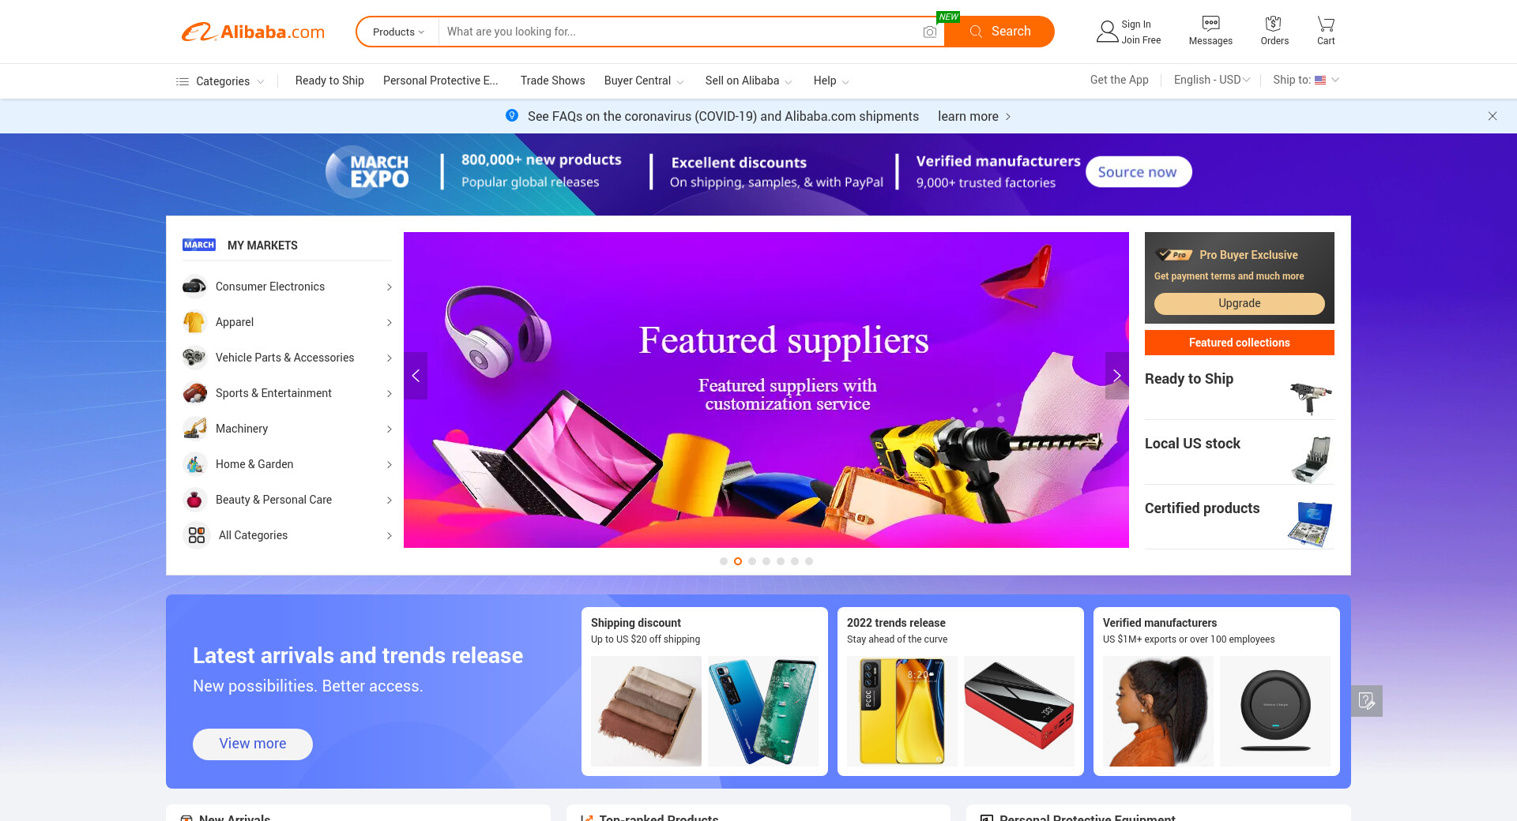Select the third carousel indicator dot
The width and height of the screenshot is (1517, 821).
[x=752, y=561]
